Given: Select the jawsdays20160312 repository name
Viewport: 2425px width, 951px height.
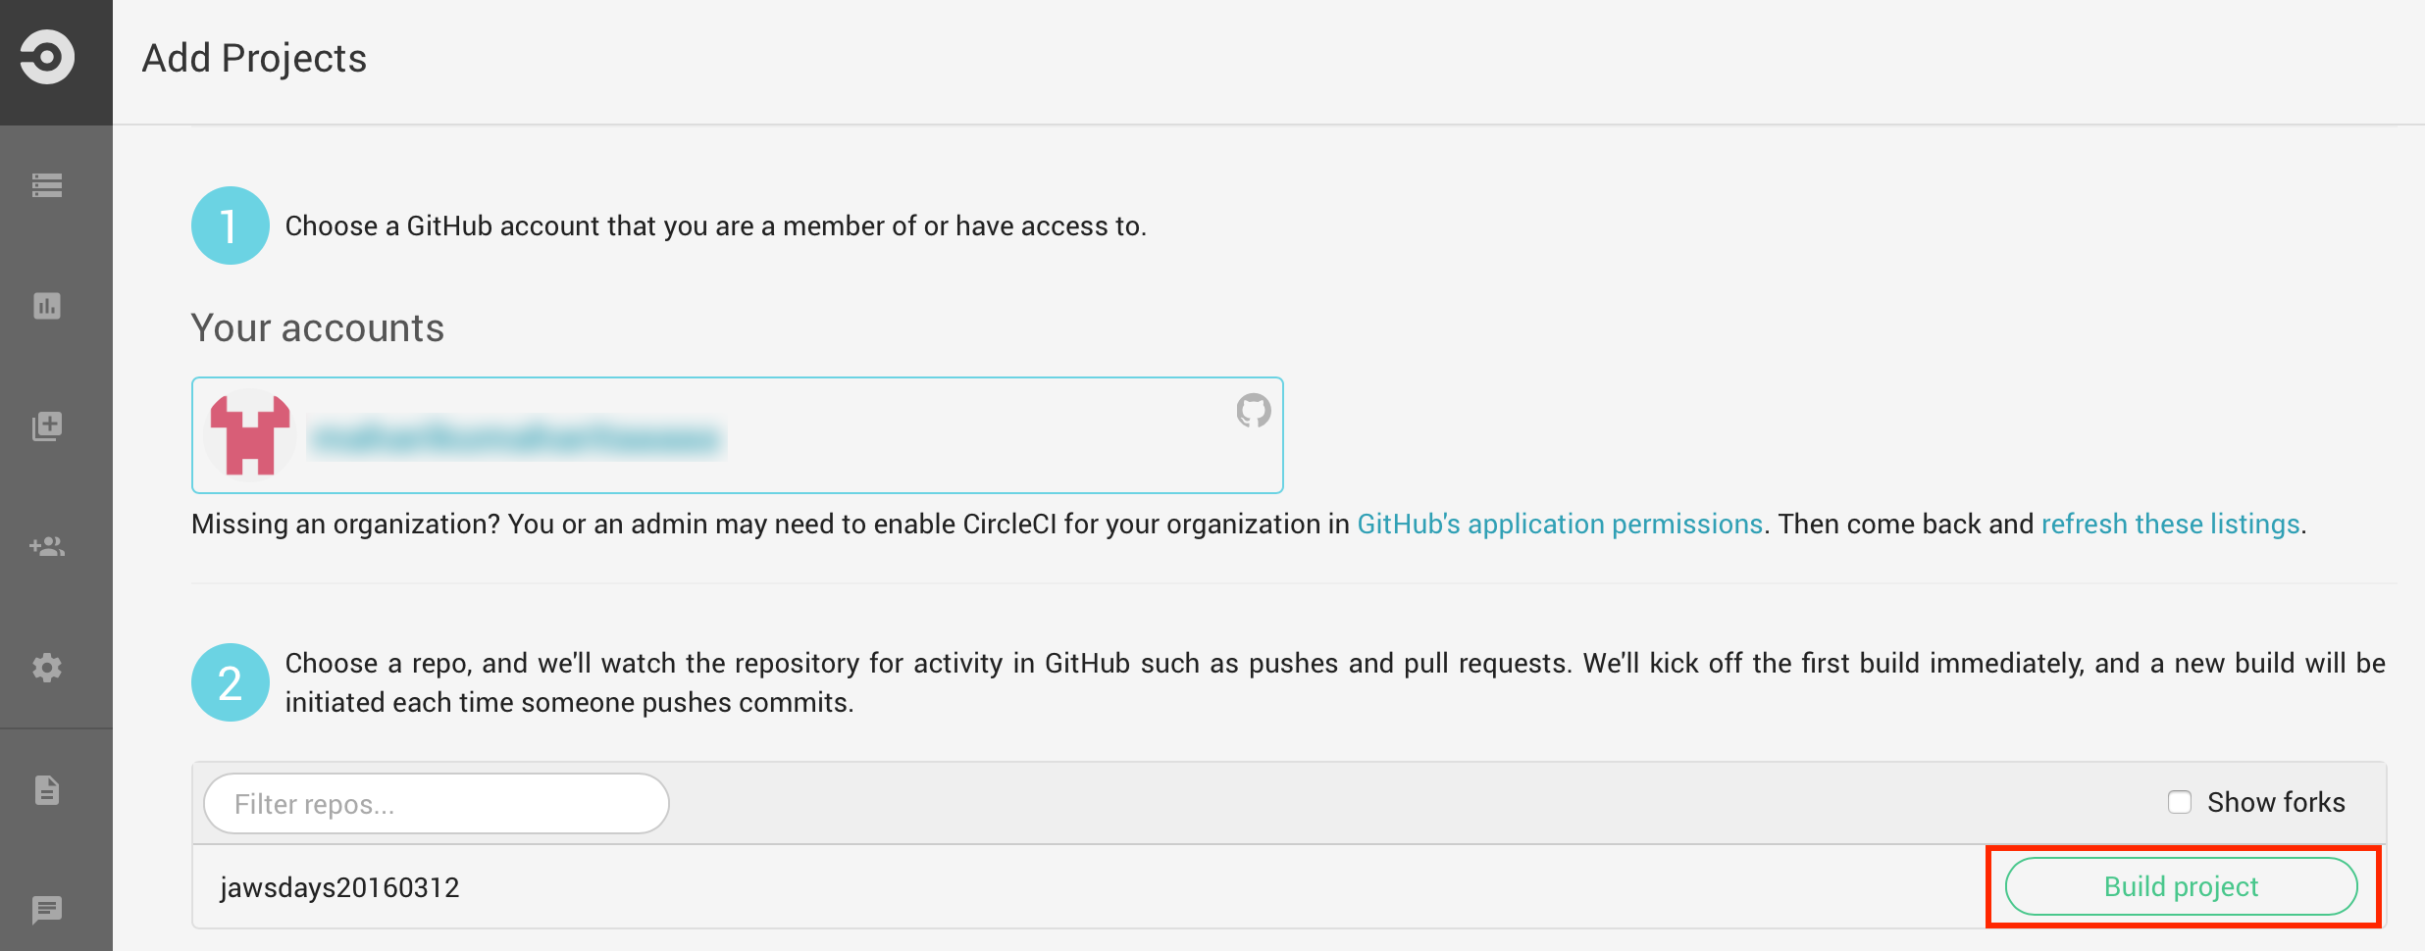Looking at the screenshot, I should click(339, 887).
